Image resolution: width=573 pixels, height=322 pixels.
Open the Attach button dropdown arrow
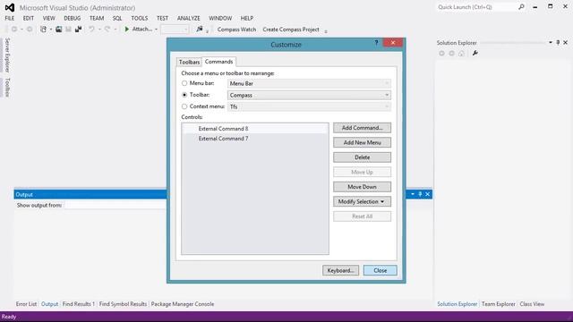coord(156,30)
